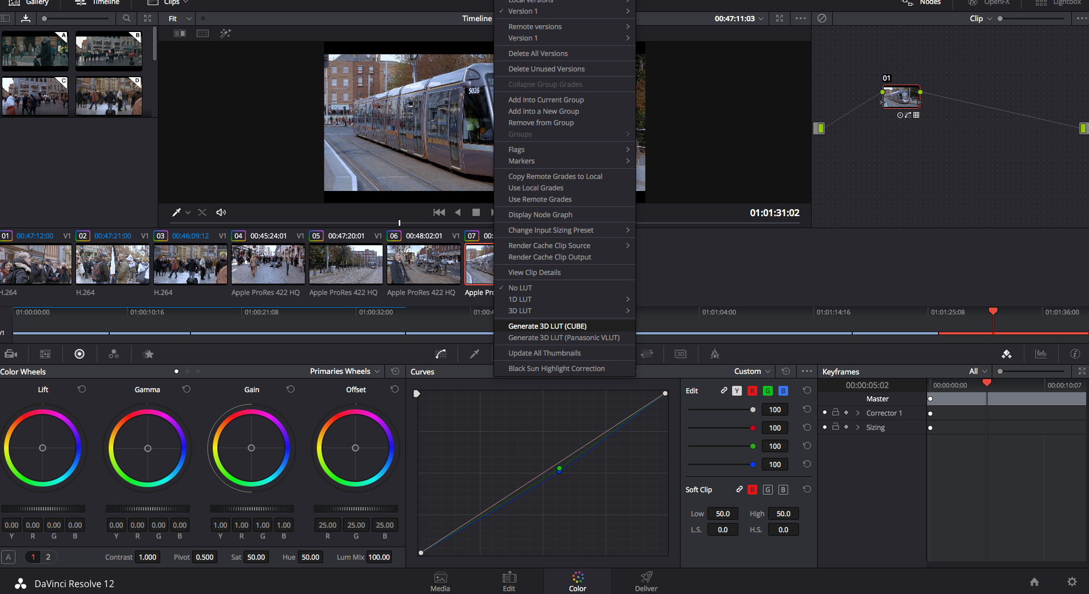Play in reverse button
Screen dimensions: 1089x594
pos(458,212)
